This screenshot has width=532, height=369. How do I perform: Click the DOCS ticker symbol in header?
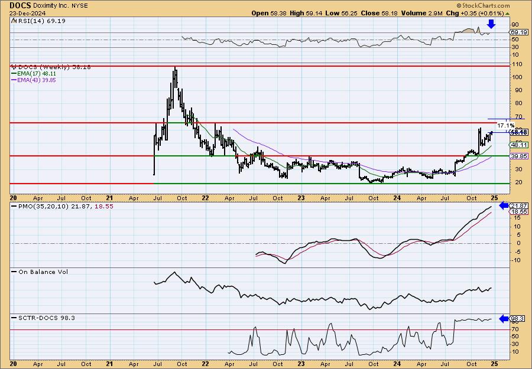tap(20, 5)
